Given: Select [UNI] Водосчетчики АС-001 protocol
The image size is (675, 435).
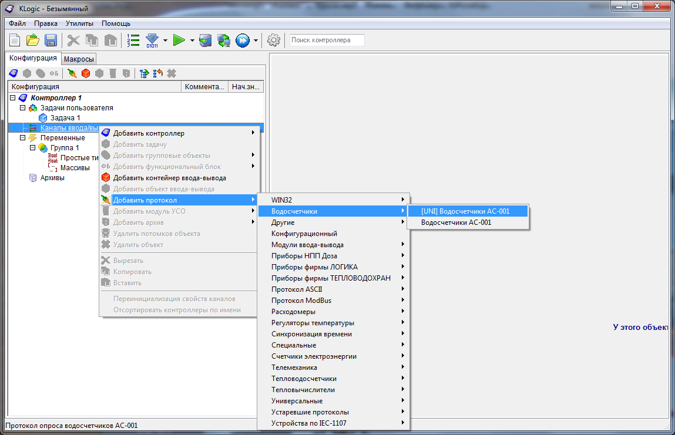Looking at the screenshot, I should click(x=465, y=211).
